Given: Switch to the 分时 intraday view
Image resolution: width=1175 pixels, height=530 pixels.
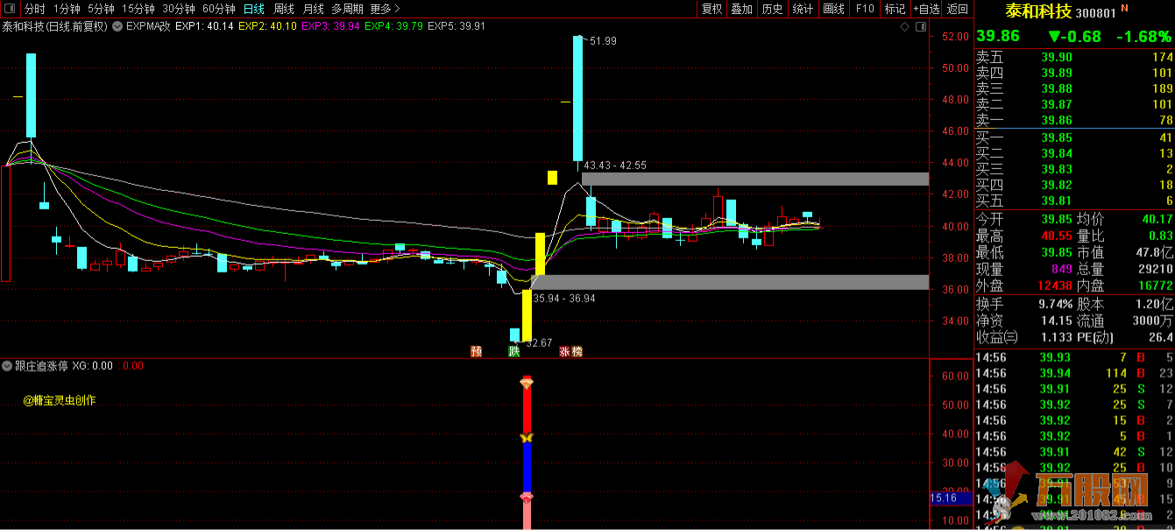Looking at the screenshot, I should [34, 9].
